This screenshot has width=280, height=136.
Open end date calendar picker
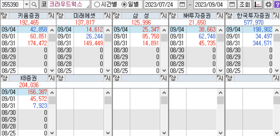tap(232, 5)
